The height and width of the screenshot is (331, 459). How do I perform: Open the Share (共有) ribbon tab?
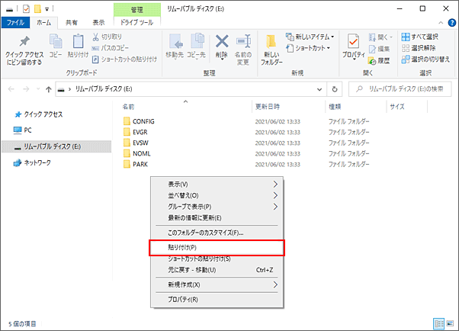tap(70, 23)
